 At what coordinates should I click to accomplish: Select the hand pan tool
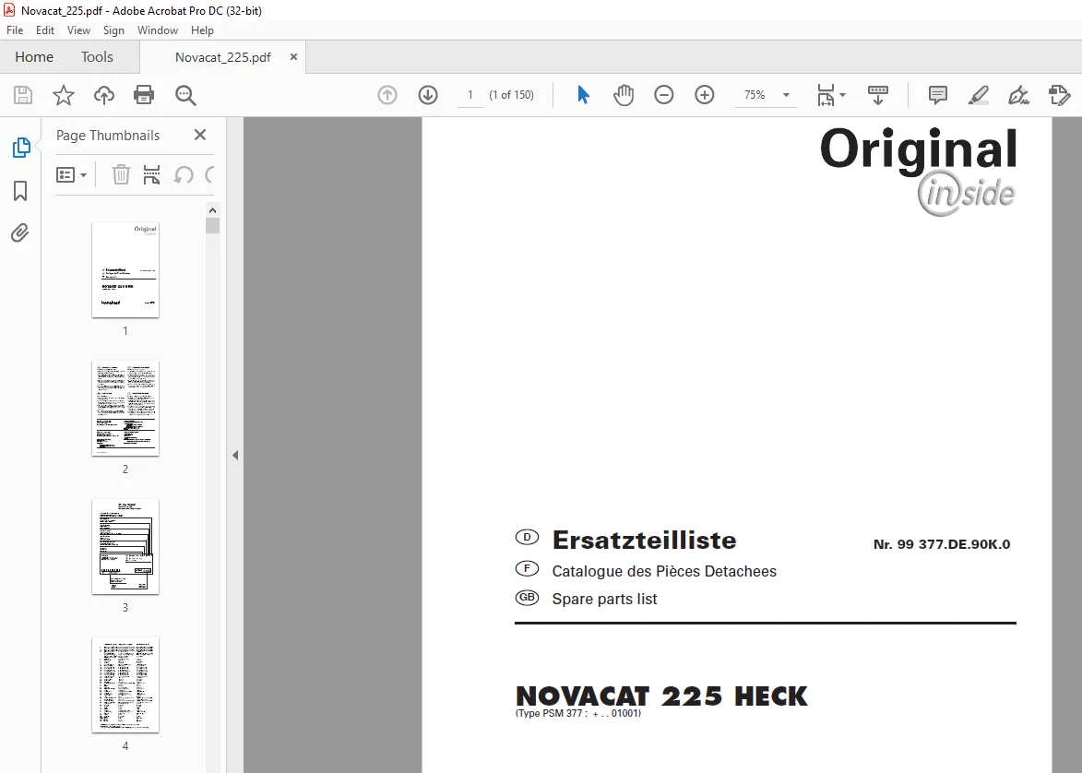pyautogui.click(x=624, y=95)
